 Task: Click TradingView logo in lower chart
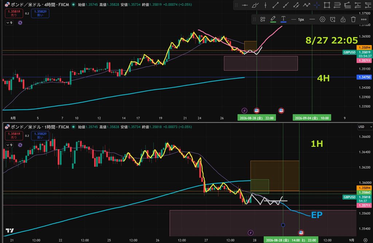coord(10,230)
